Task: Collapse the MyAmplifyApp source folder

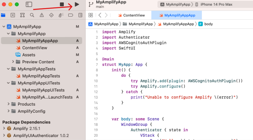Action: point(8,34)
